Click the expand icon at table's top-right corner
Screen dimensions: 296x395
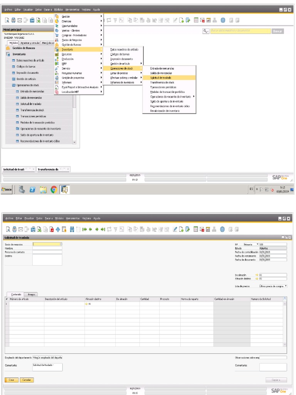(285, 299)
